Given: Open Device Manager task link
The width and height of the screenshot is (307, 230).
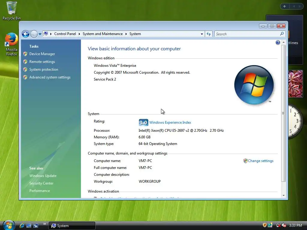Looking at the screenshot, I should click(x=42, y=54).
